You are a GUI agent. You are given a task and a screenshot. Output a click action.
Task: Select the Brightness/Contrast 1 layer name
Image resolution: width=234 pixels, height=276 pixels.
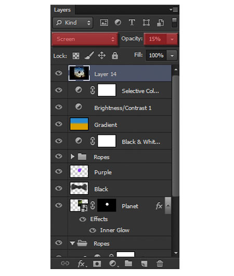[123, 108]
